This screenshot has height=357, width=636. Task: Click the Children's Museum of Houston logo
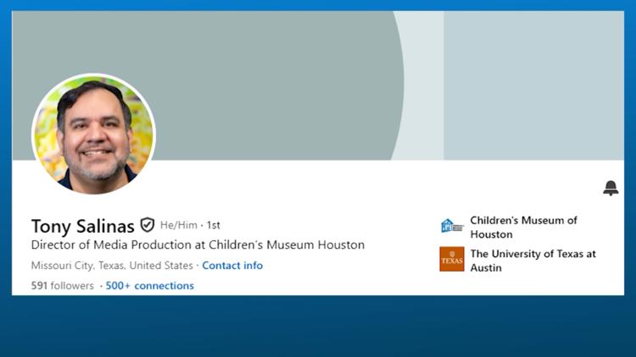click(451, 227)
